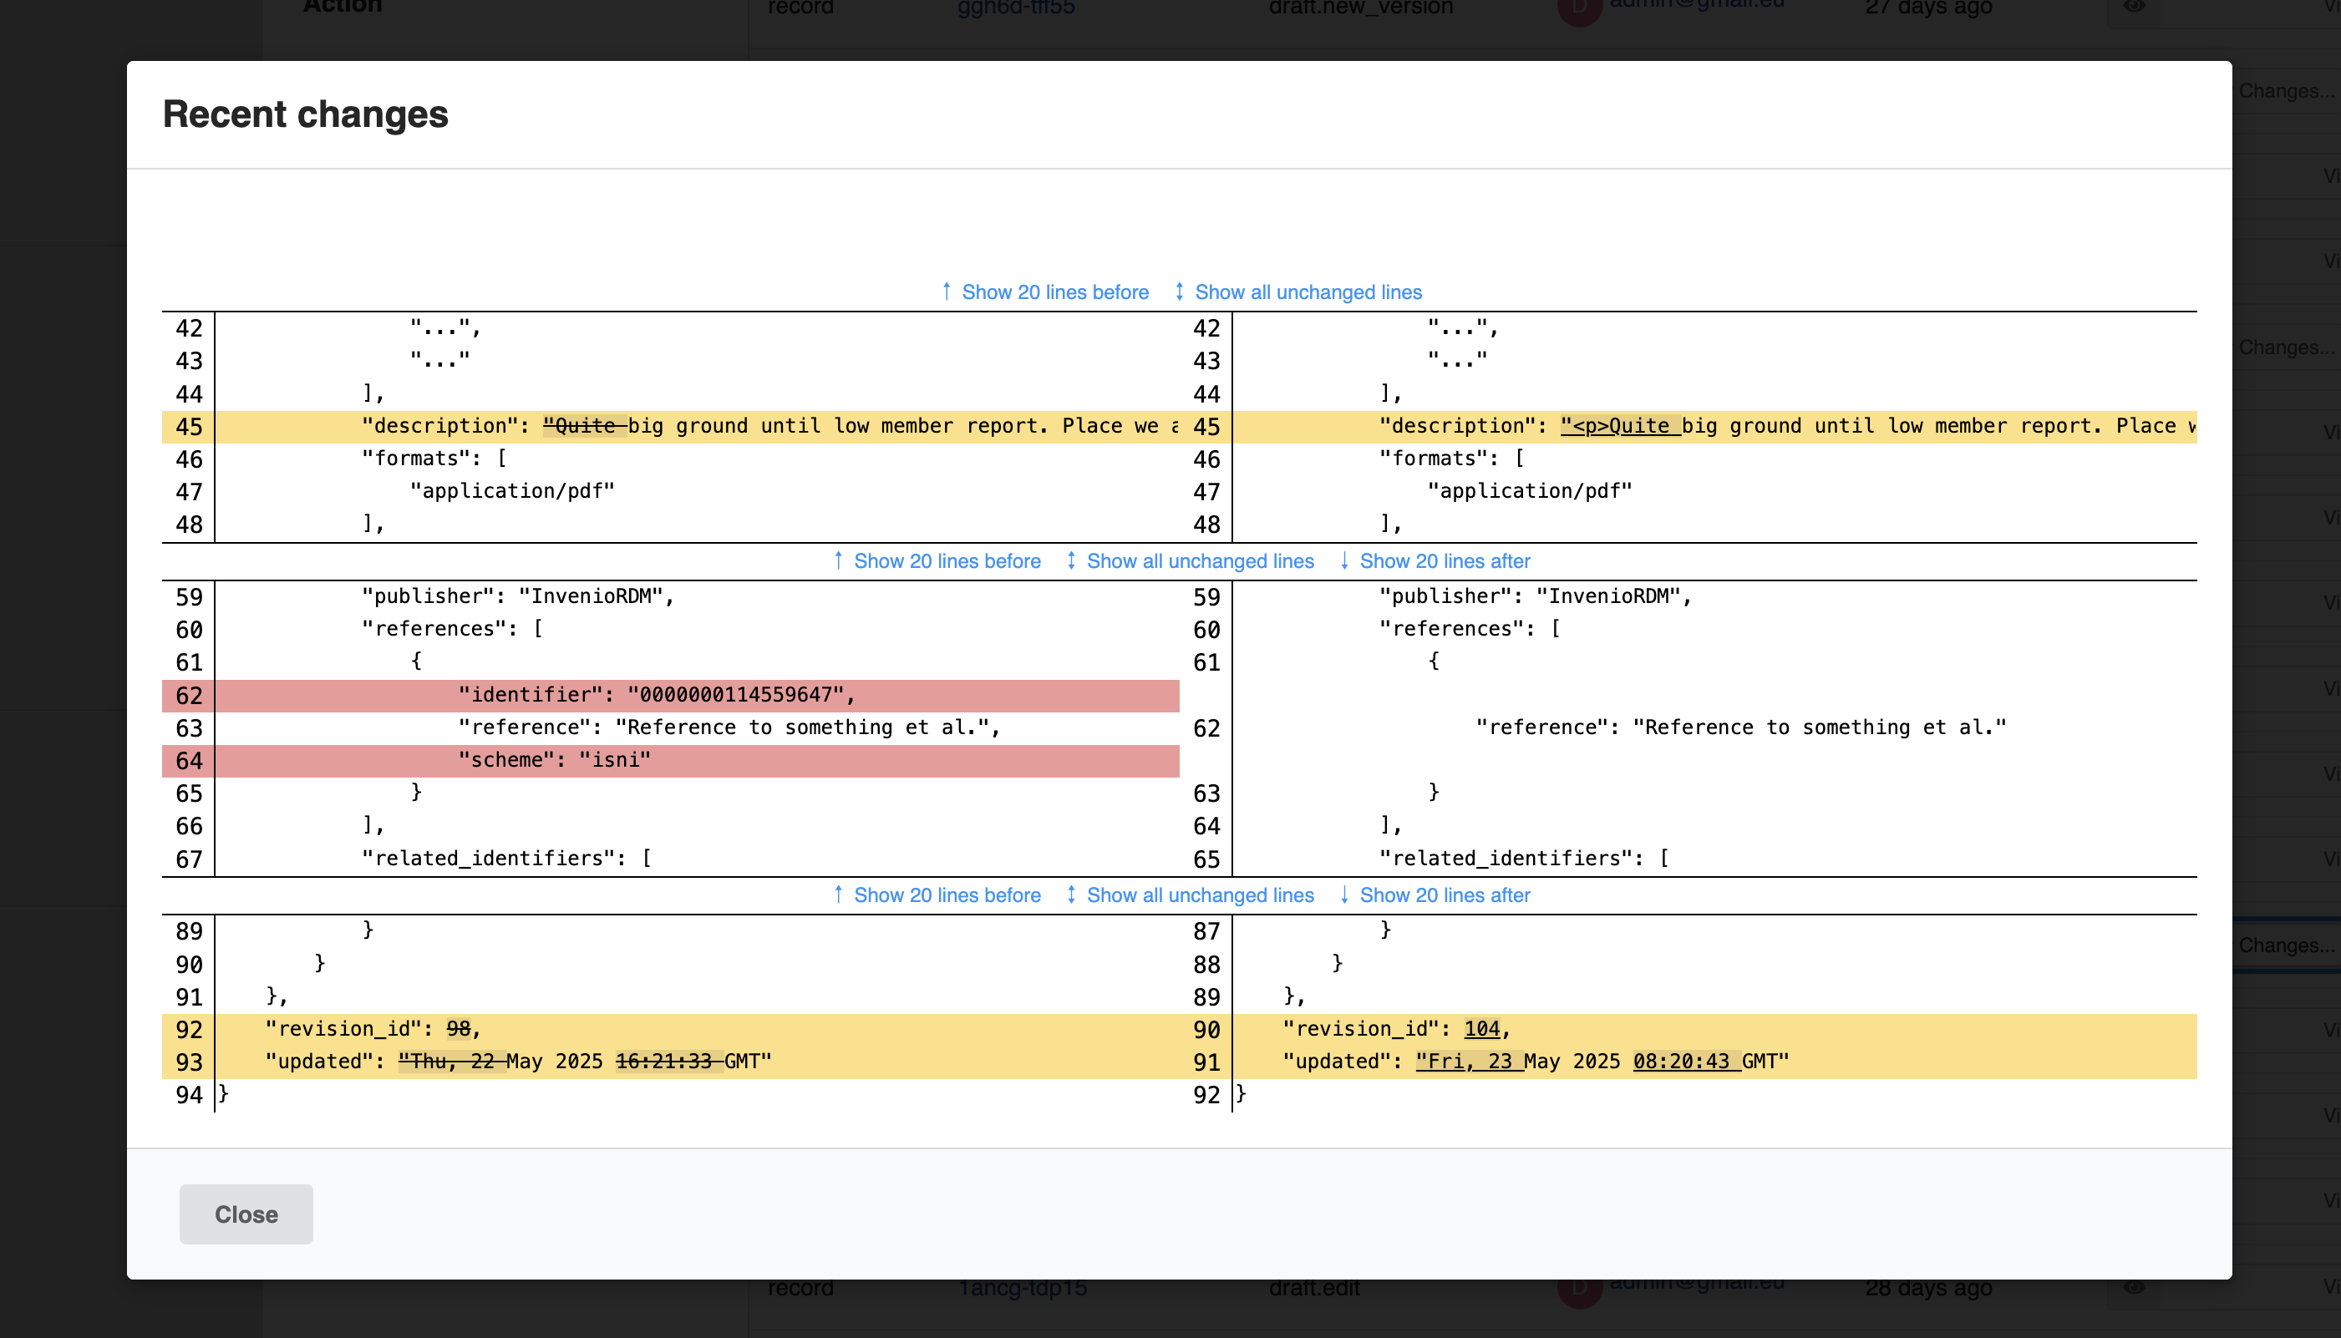Click the old time value 16:21:33

click(663, 1062)
